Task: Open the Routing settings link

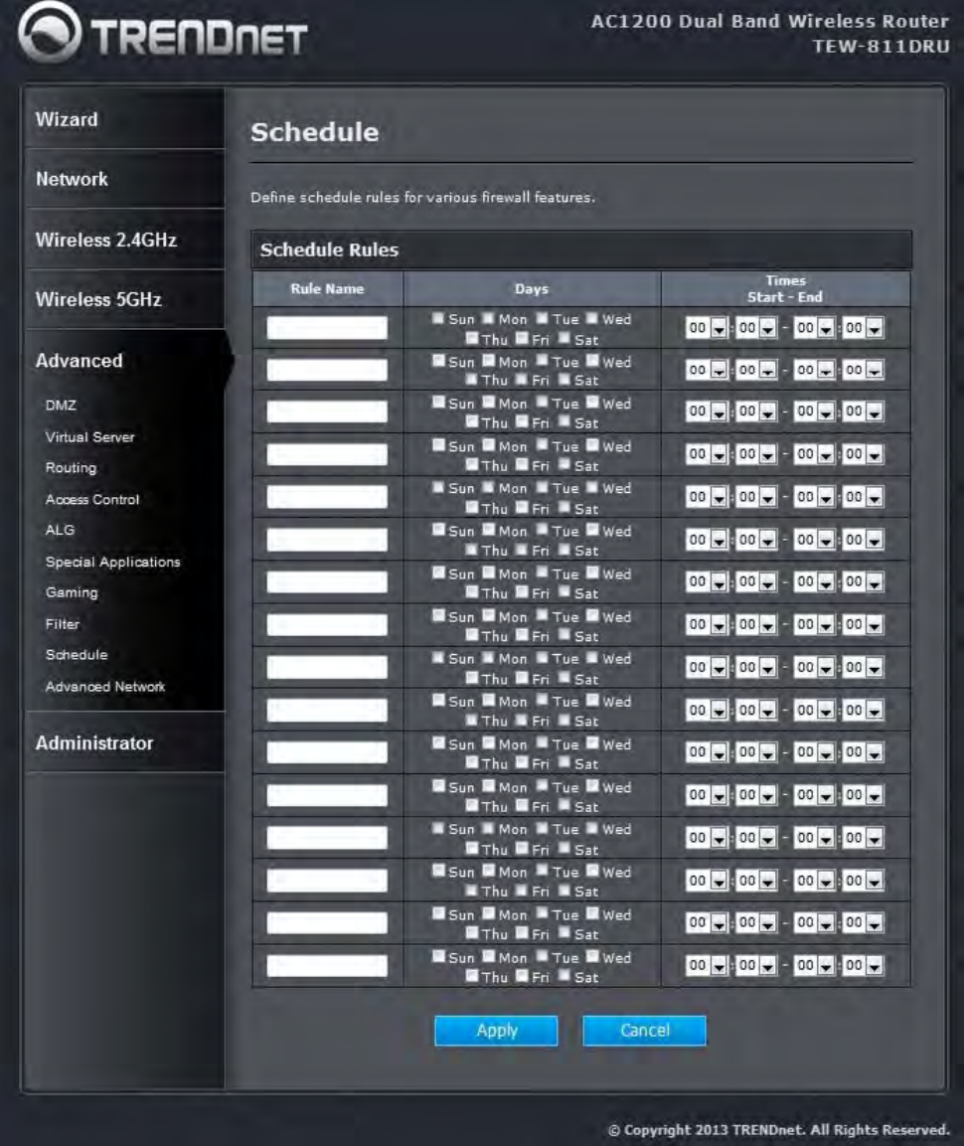Action: 71,468
